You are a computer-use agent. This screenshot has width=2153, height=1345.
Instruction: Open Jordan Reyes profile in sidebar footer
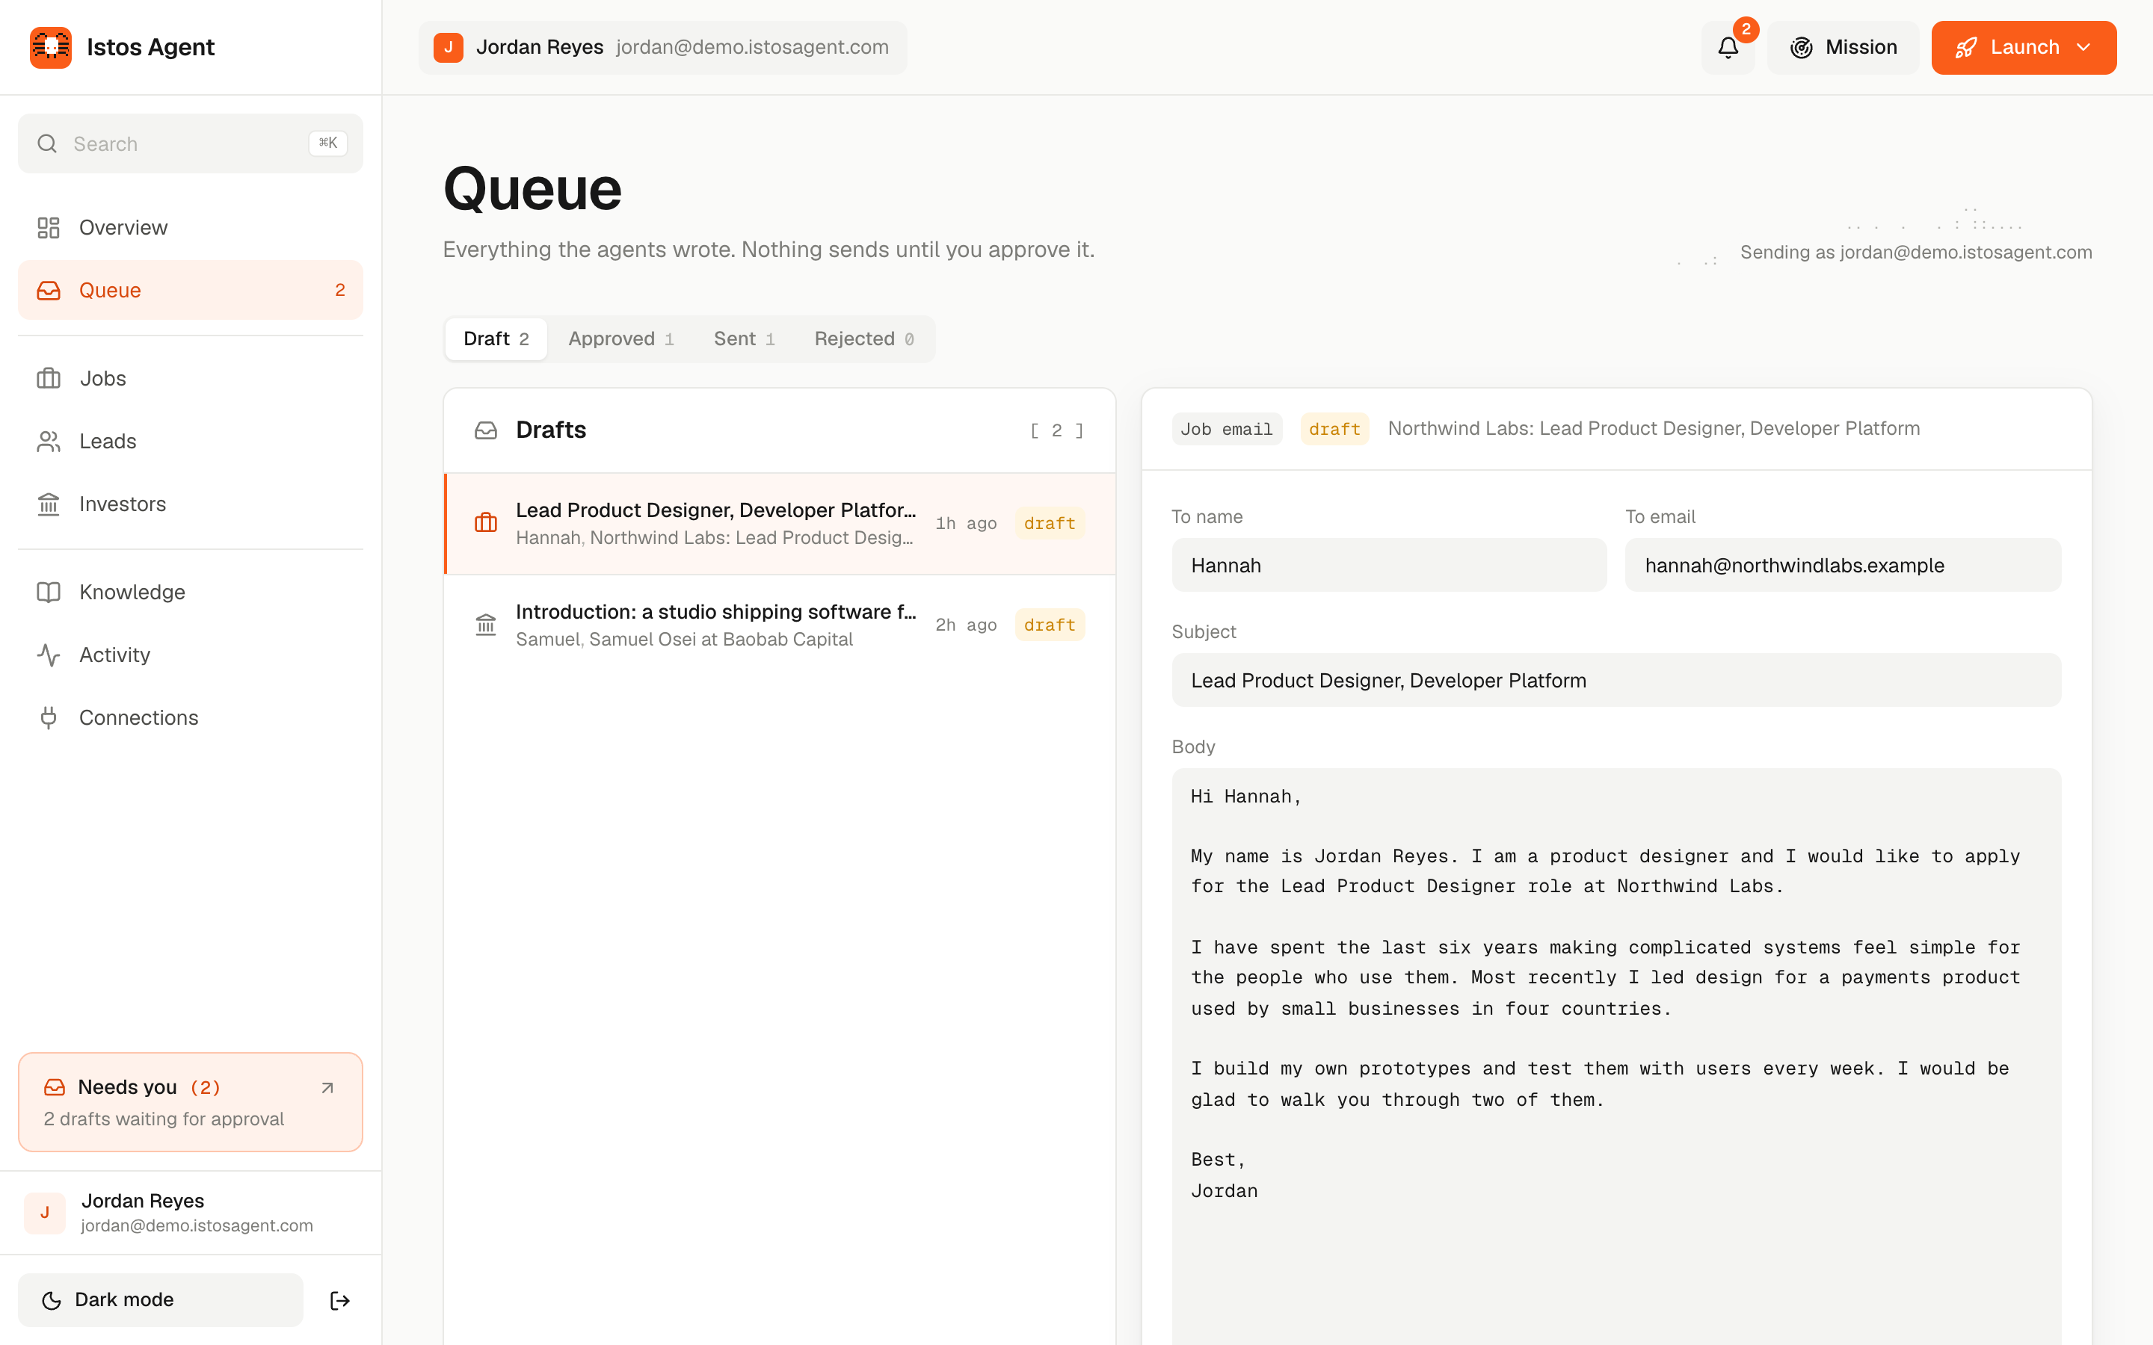click(x=191, y=1213)
